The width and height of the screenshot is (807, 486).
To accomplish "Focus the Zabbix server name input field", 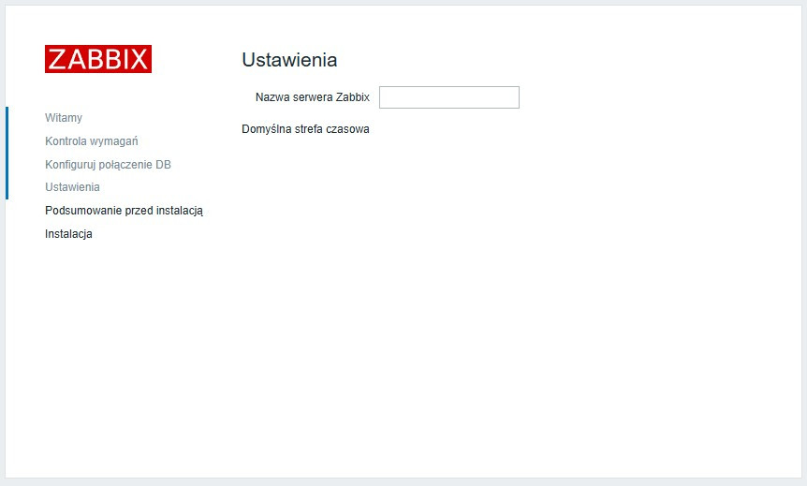I will point(448,97).
